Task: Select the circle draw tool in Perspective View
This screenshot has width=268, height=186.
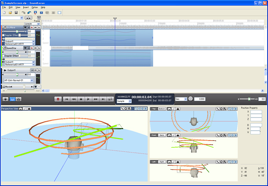Action: click(x=126, y=109)
